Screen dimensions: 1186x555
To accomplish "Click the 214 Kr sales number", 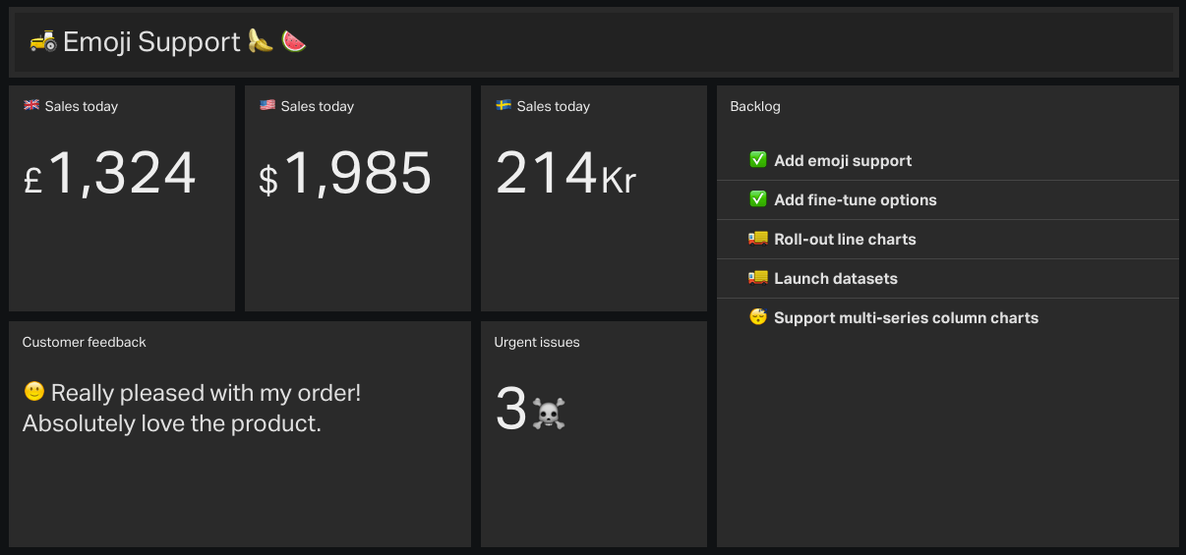I will pos(566,174).
